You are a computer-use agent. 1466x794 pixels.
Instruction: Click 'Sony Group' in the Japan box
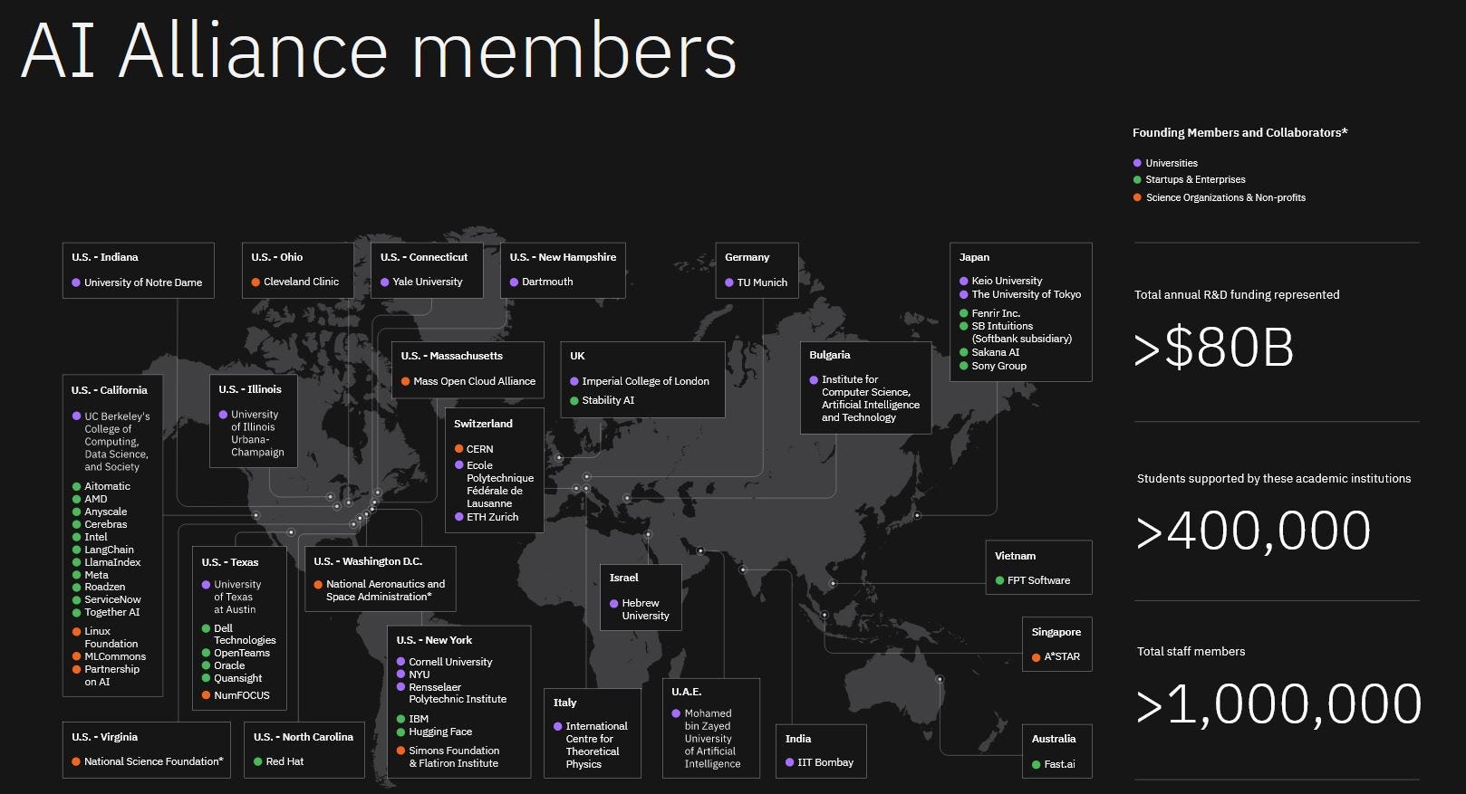(x=999, y=366)
